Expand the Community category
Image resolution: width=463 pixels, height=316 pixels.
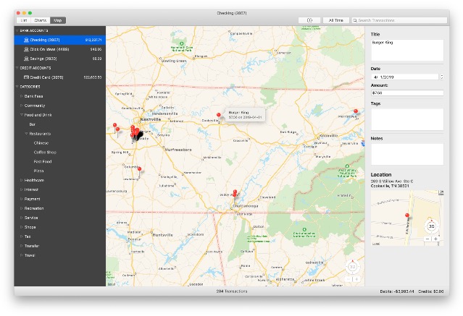(x=22, y=106)
